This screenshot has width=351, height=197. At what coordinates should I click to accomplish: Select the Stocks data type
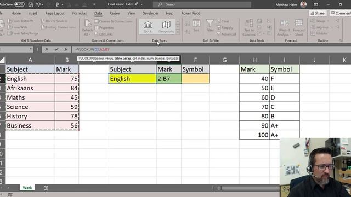[x=148, y=27]
